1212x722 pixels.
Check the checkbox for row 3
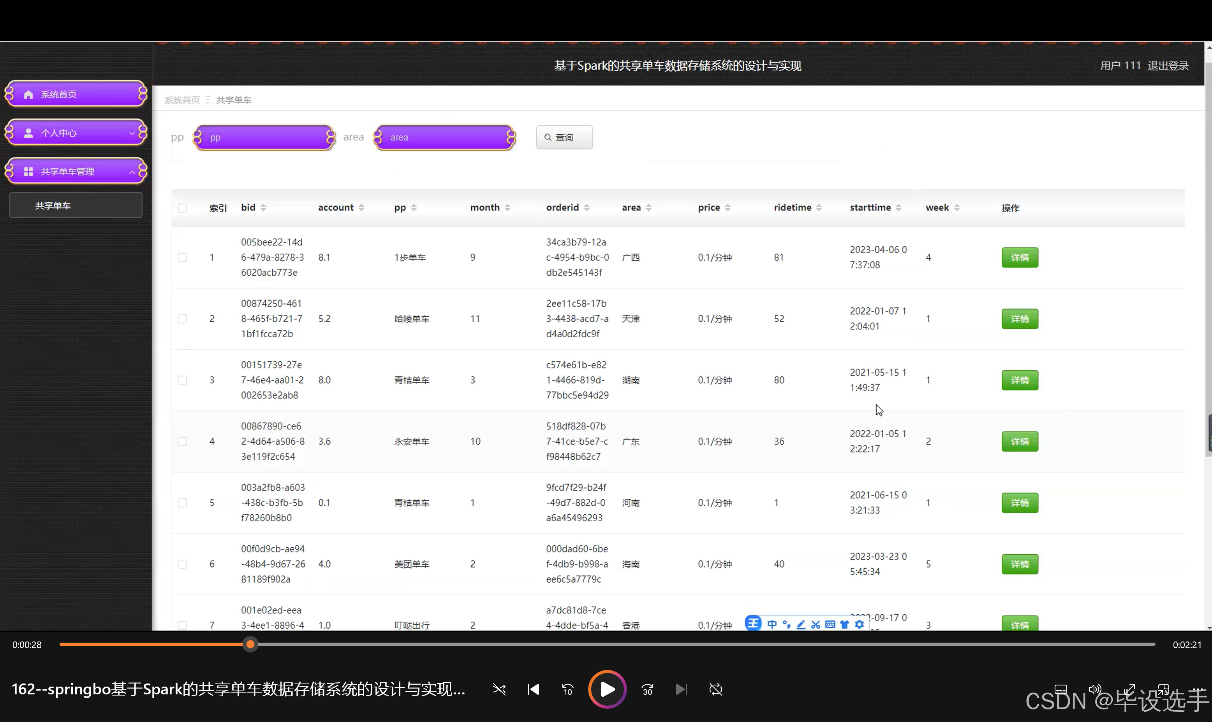coord(182,380)
